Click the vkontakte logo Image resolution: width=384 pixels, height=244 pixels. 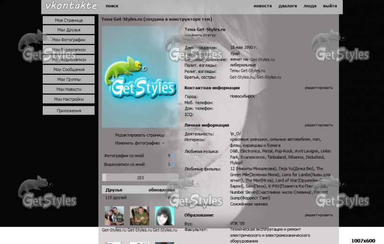(71, 6)
